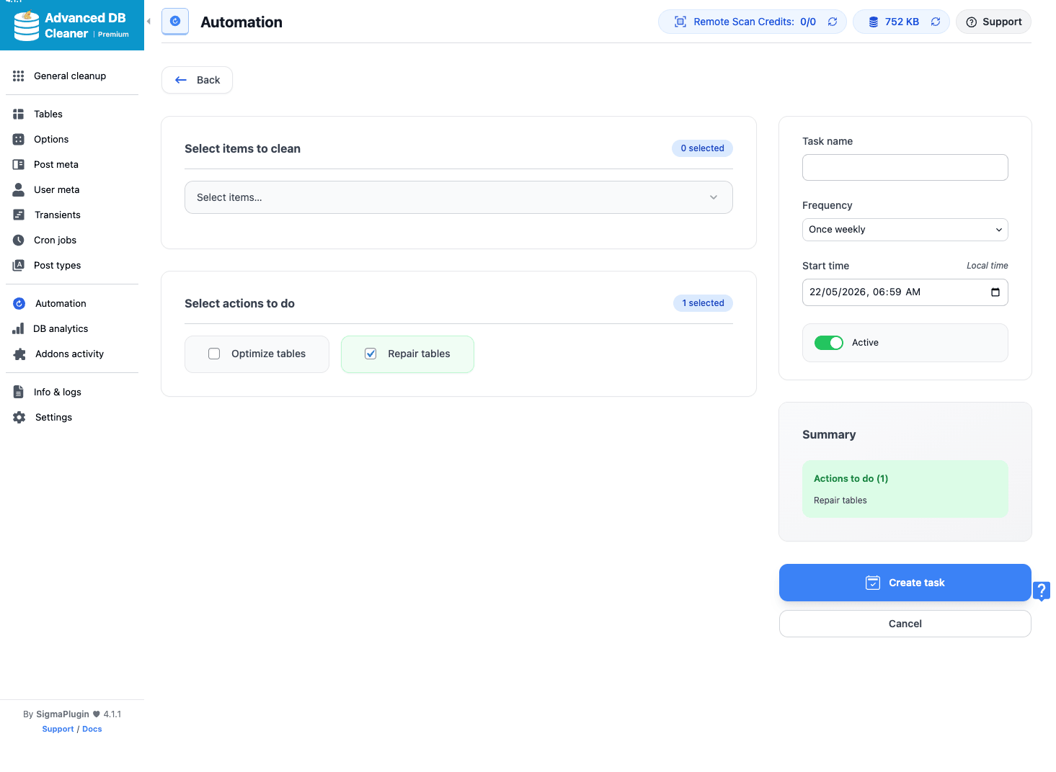Image resolution: width=1056 pixels, height=772 pixels.
Task: Click the Settings gear icon
Action: [x=19, y=417]
